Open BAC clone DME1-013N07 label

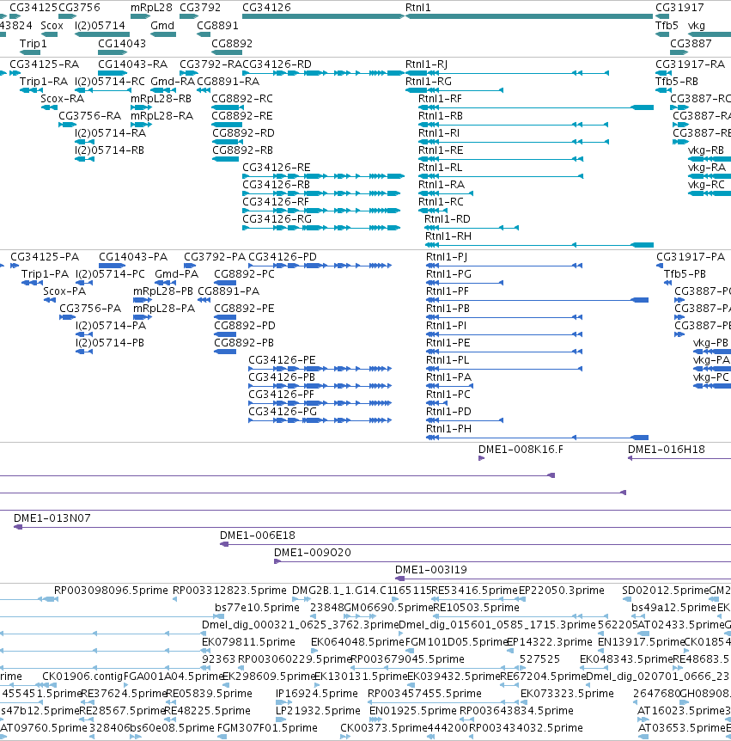(52, 518)
